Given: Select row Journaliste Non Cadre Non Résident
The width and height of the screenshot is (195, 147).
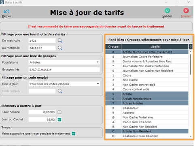Looking at the screenshot, I should tap(147, 71).
